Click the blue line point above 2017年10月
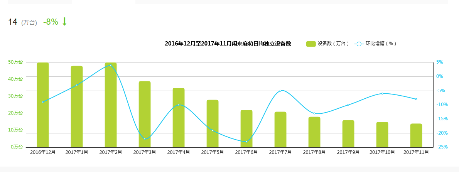Viewport: 459px width, 172px height. (382, 93)
